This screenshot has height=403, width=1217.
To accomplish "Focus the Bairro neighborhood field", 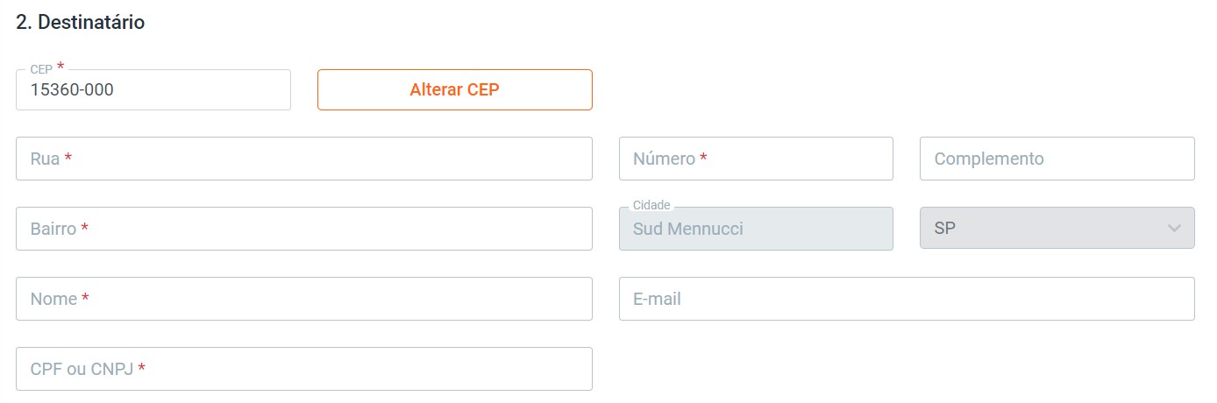I will [x=303, y=229].
